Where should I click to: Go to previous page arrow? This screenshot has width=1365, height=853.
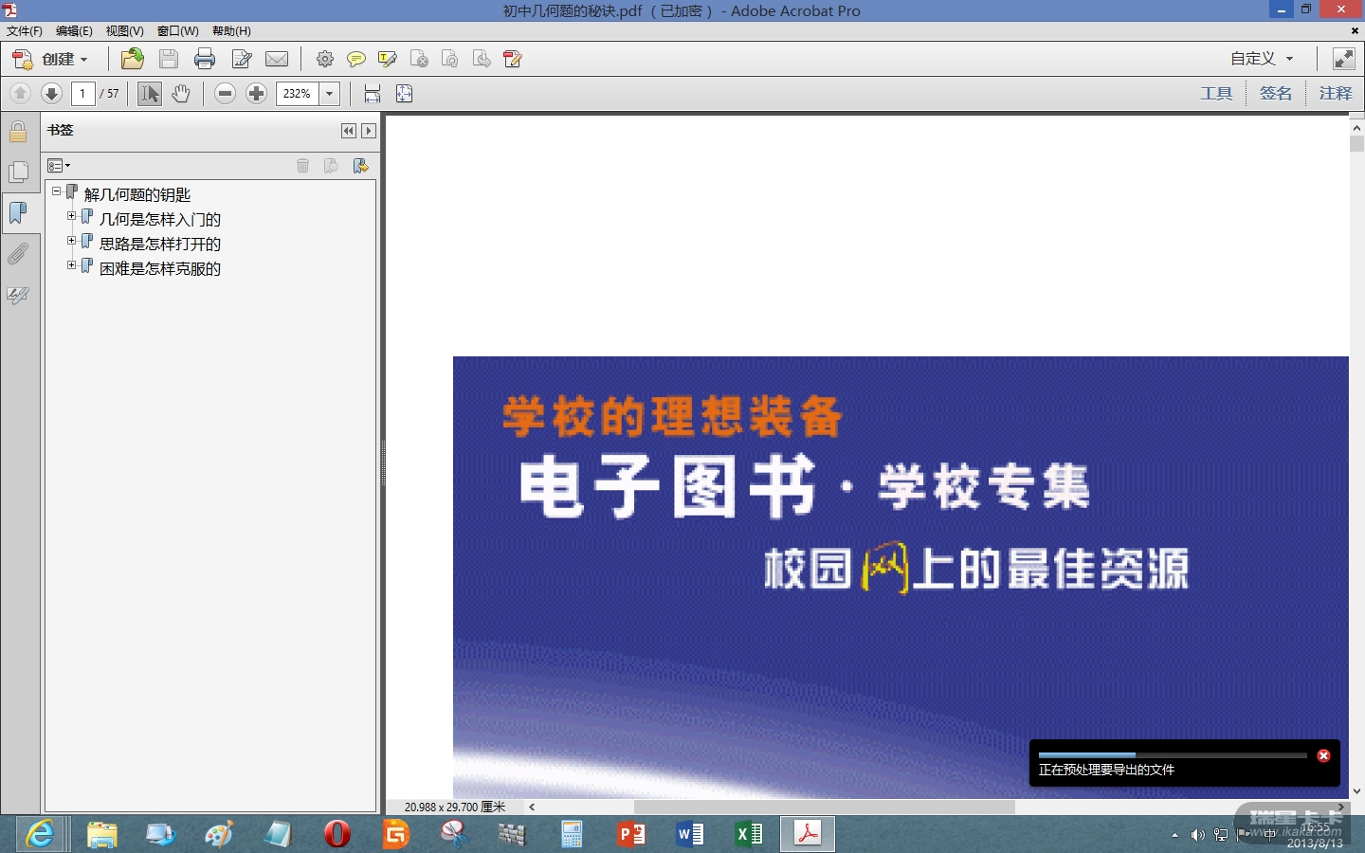point(20,93)
